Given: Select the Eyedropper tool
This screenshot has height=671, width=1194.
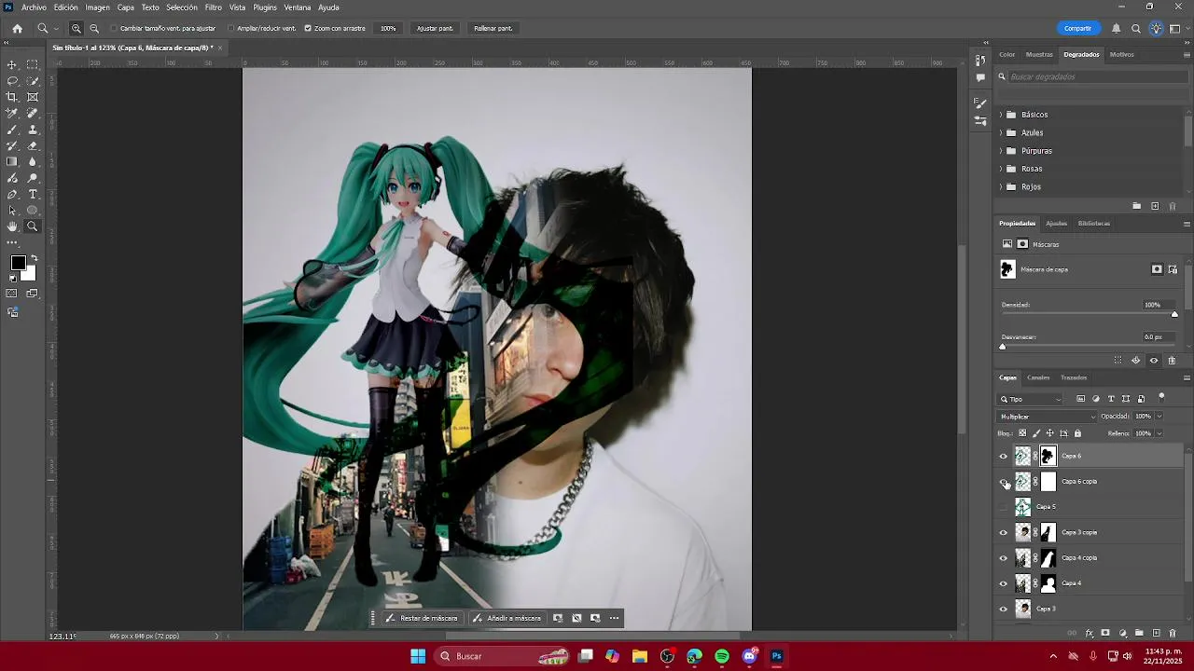Looking at the screenshot, I should tap(12, 113).
